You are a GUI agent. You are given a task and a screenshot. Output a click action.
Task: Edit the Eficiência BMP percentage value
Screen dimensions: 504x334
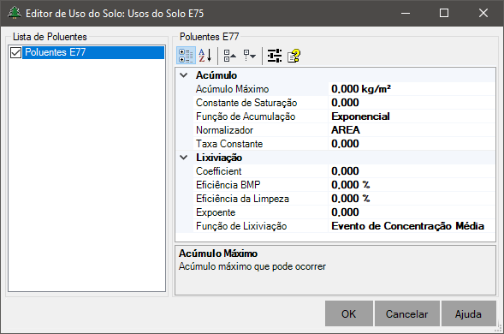(412, 185)
